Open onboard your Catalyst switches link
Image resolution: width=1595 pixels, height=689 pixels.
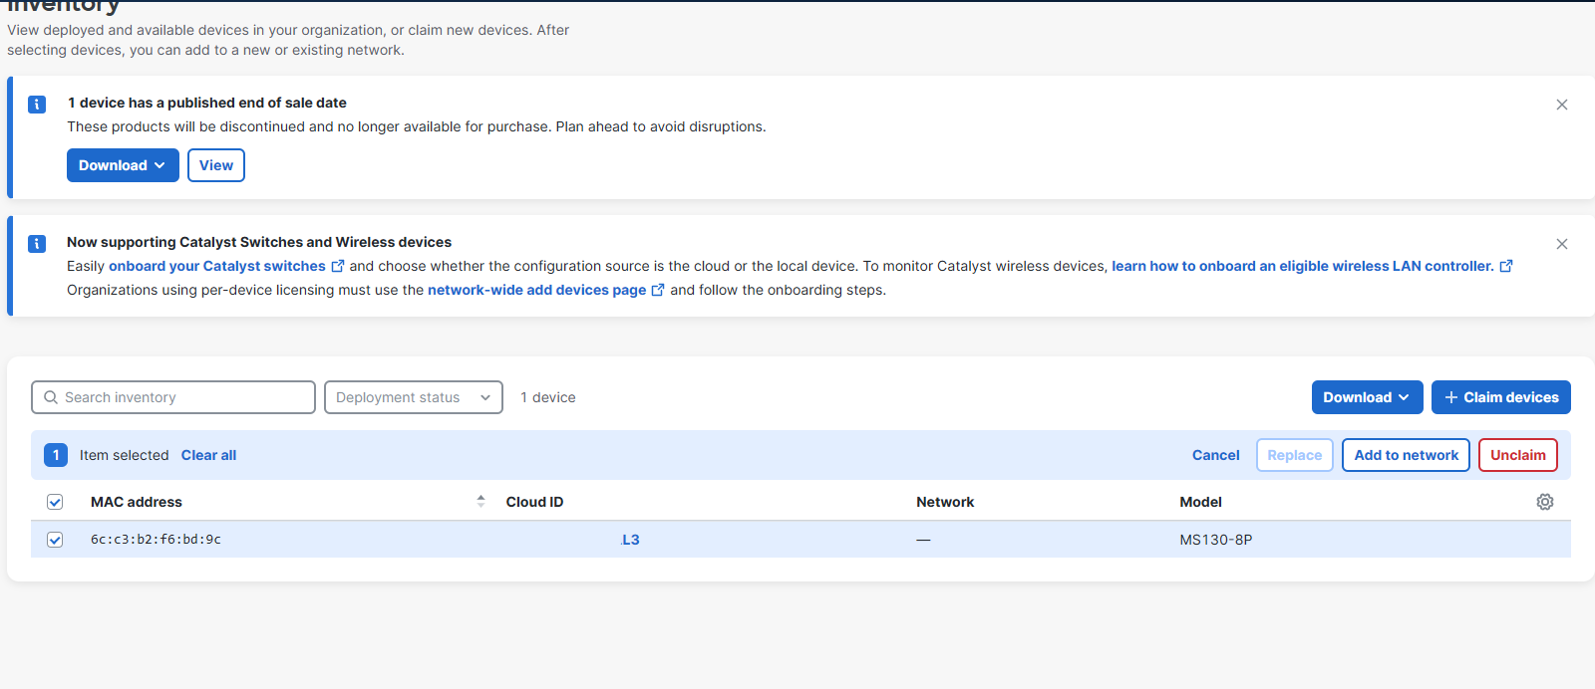217,266
